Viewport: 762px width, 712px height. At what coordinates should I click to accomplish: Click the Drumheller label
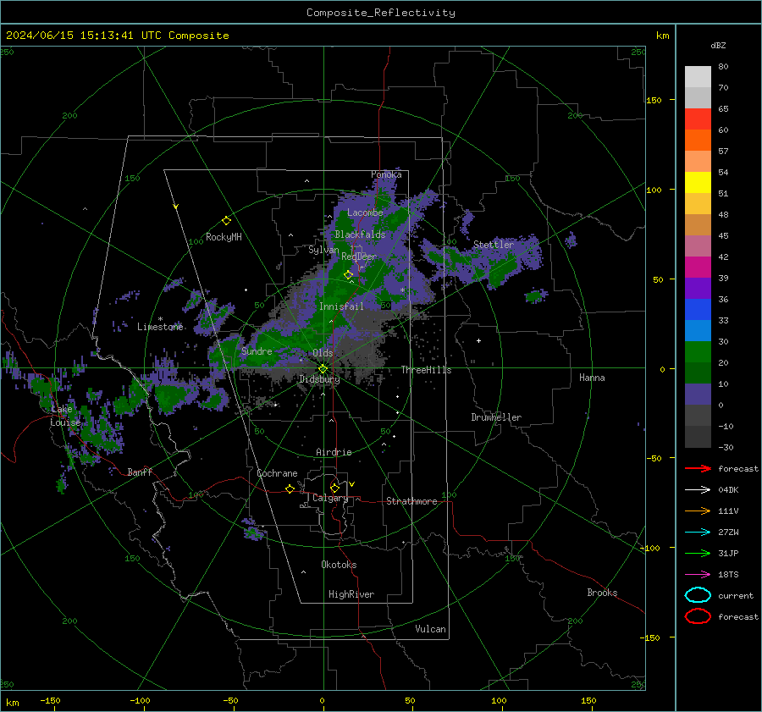pos(496,417)
